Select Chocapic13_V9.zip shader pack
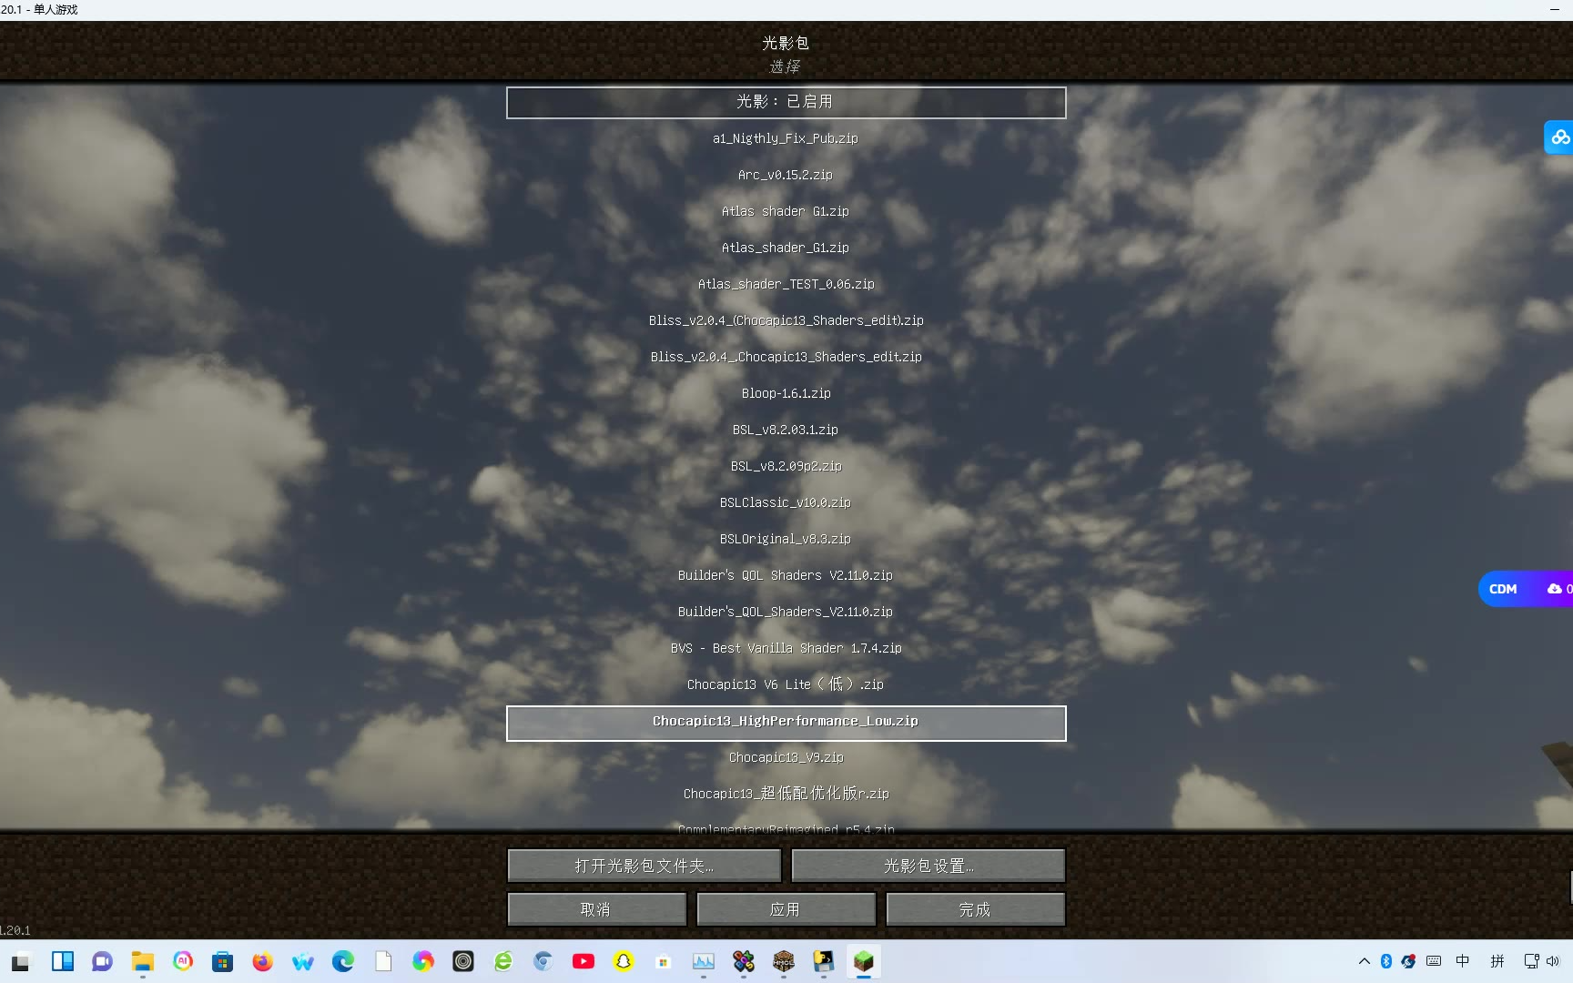This screenshot has height=983, width=1573. [x=786, y=757]
